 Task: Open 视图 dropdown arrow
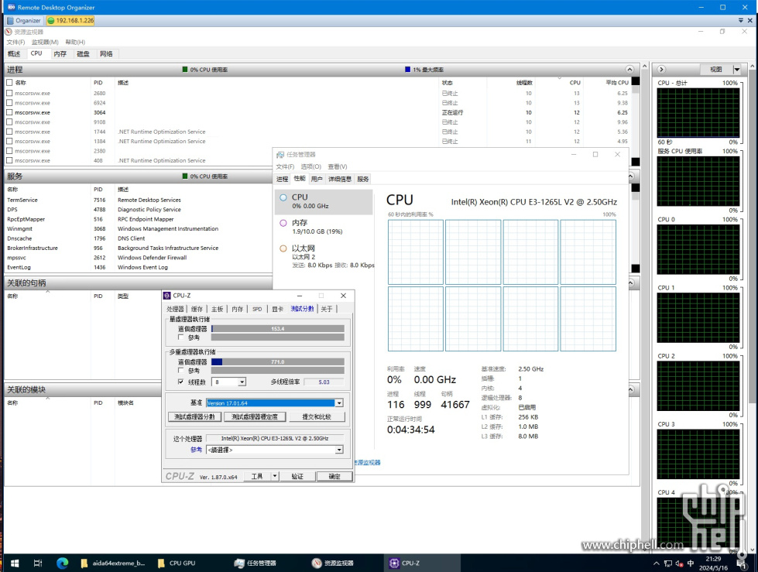tap(737, 70)
